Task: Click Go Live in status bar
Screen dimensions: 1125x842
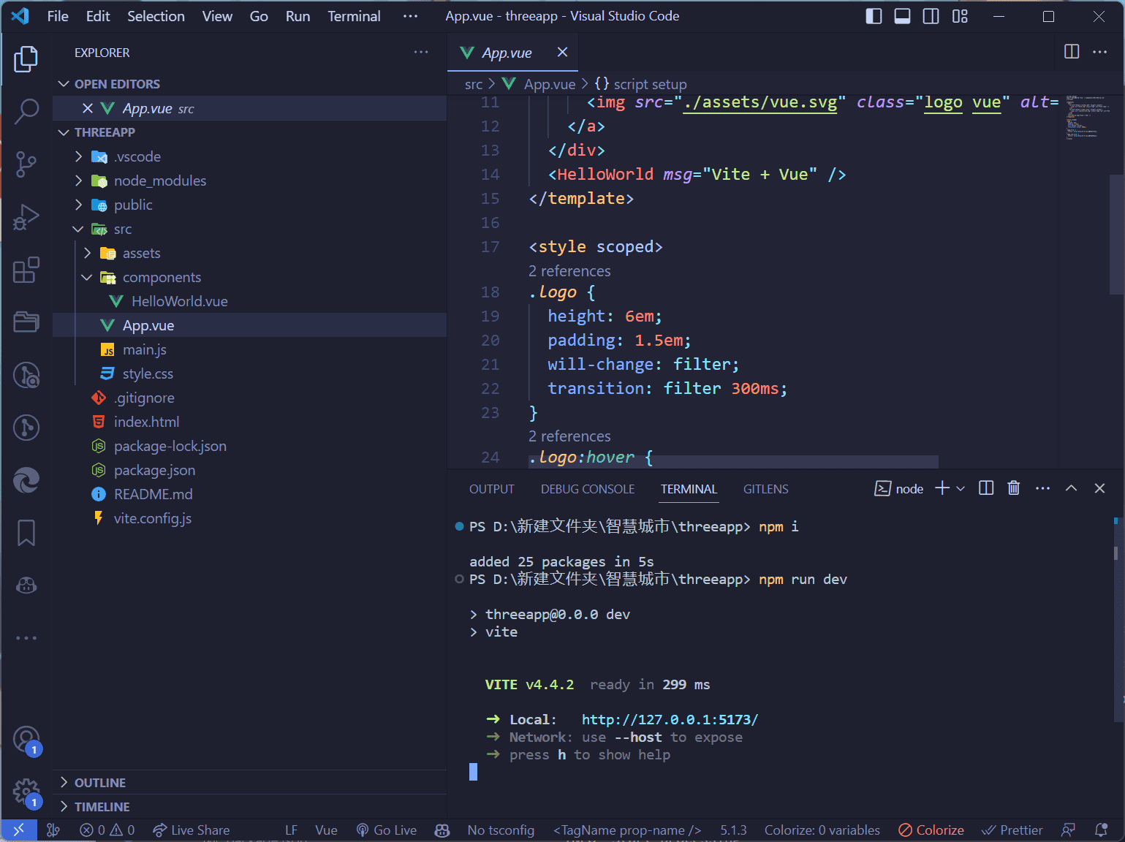Action: pyautogui.click(x=387, y=830)
